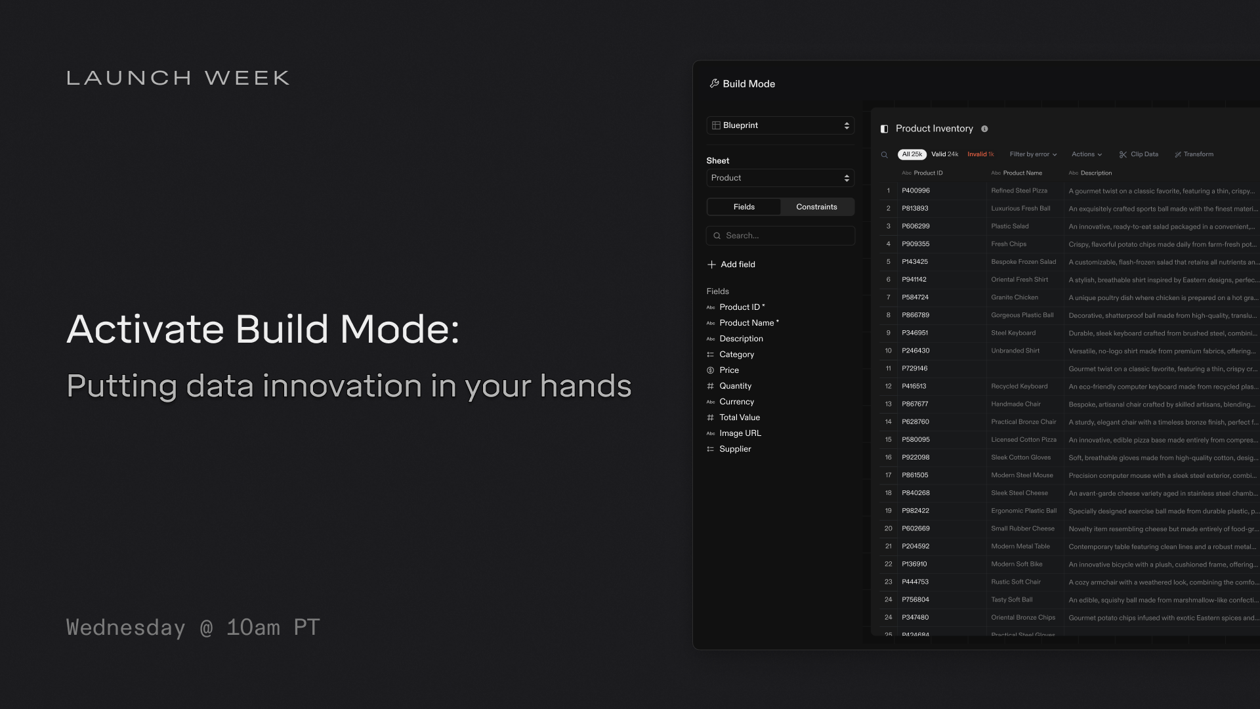This screenshot has width=1260, height=709.
Task: Click the Transform wand icon
Action: pos(1178,154)
